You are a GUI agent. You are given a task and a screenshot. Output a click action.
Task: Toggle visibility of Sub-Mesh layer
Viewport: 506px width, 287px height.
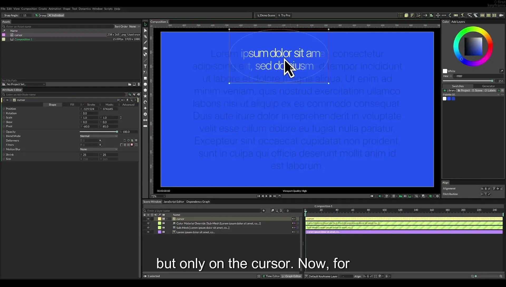(148, 228)
